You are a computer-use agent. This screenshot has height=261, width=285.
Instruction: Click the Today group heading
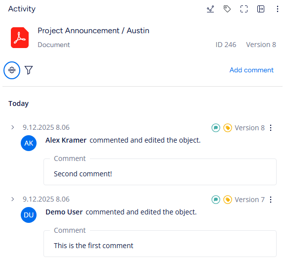pos(19,104)
